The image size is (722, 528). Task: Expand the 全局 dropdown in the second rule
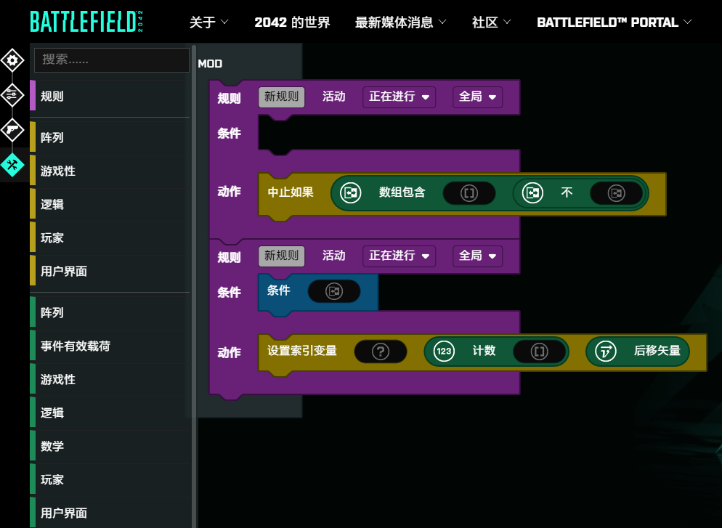pos(477,256)
